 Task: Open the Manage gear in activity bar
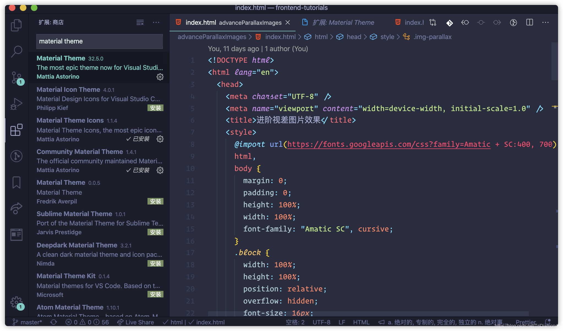(16, 303)
